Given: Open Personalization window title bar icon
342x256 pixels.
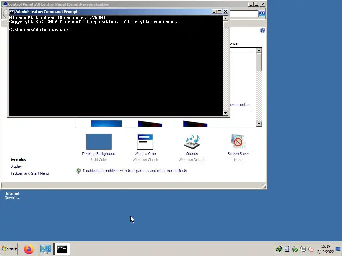Looking at the screenshot, I should pos(4,4).
